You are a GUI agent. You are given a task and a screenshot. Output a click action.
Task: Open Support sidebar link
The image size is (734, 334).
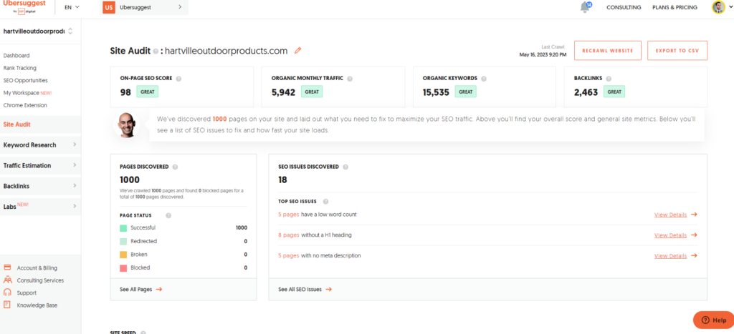click(27, 293)
